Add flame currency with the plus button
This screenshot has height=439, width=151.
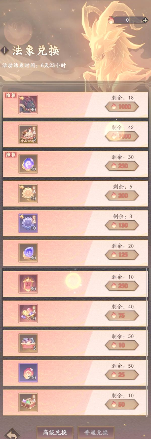point(145,20)
